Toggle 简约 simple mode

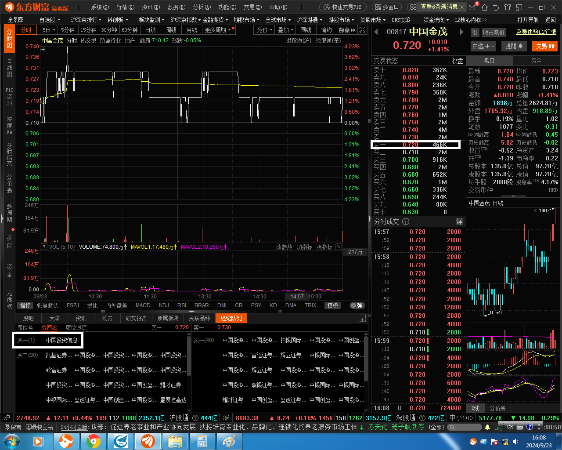pos(326,30)
